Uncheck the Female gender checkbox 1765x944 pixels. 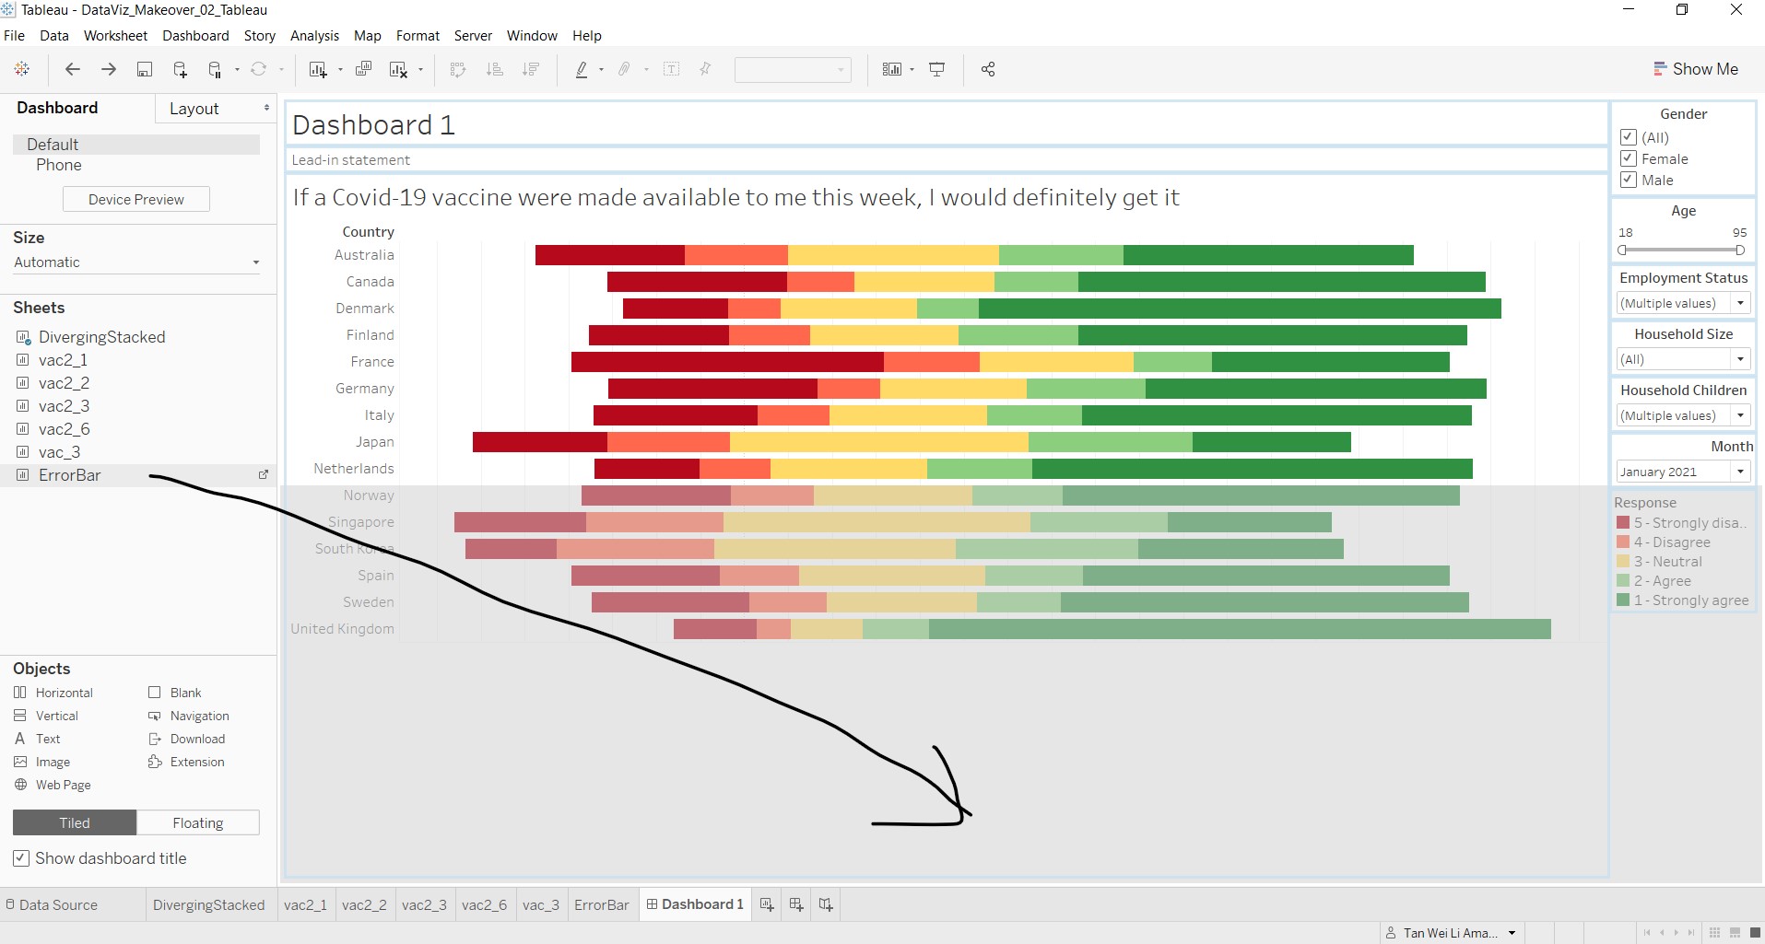tap(1629, 158)
